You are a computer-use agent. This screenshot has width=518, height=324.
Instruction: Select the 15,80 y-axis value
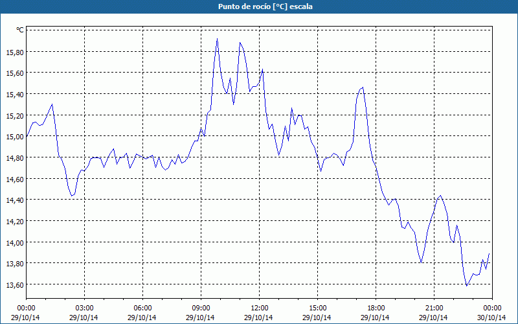[15, 52]
